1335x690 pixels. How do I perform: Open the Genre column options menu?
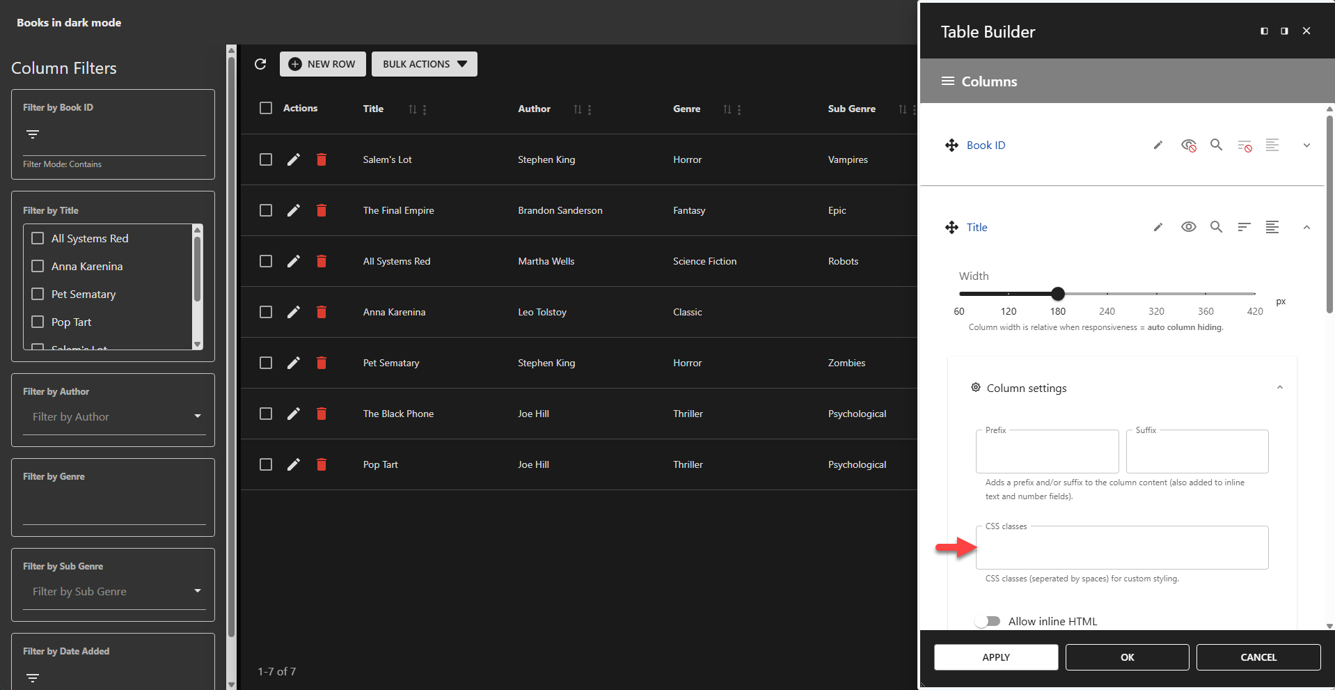click(x=739, y=109)
